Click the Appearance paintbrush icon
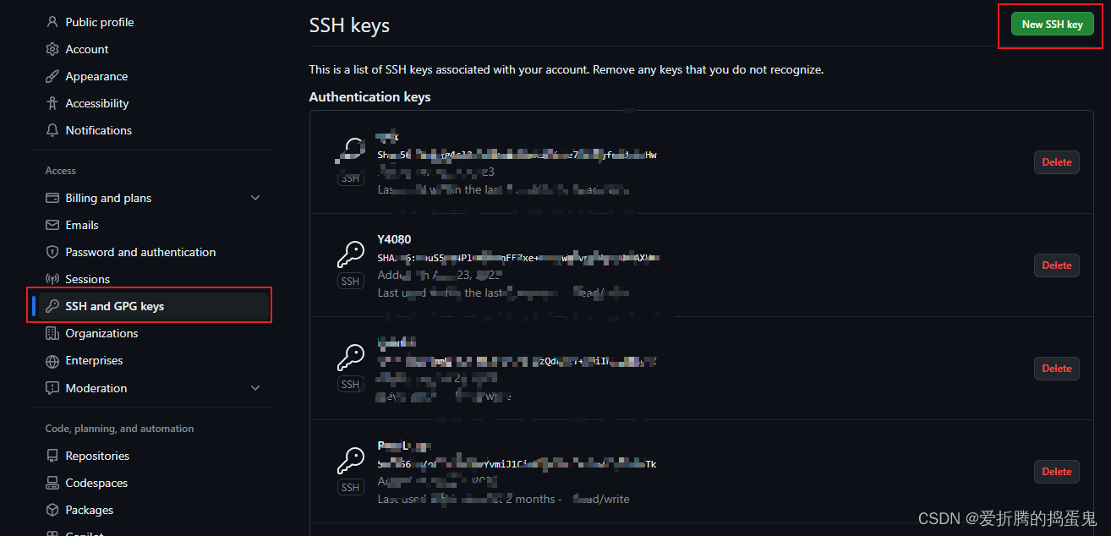 (52, 76)
